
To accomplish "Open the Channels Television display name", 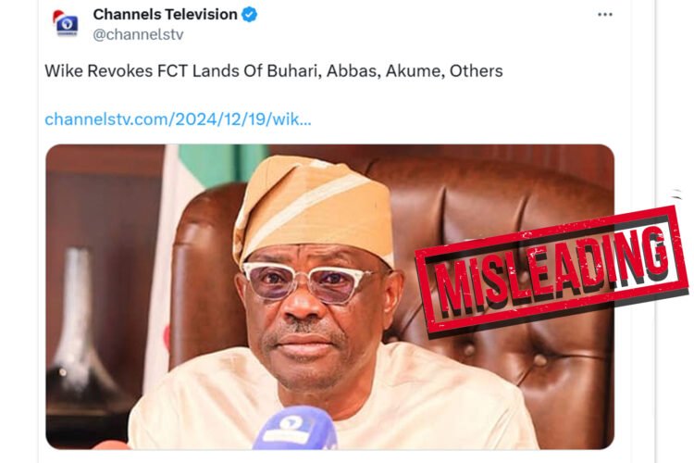I will click(167, 15).
